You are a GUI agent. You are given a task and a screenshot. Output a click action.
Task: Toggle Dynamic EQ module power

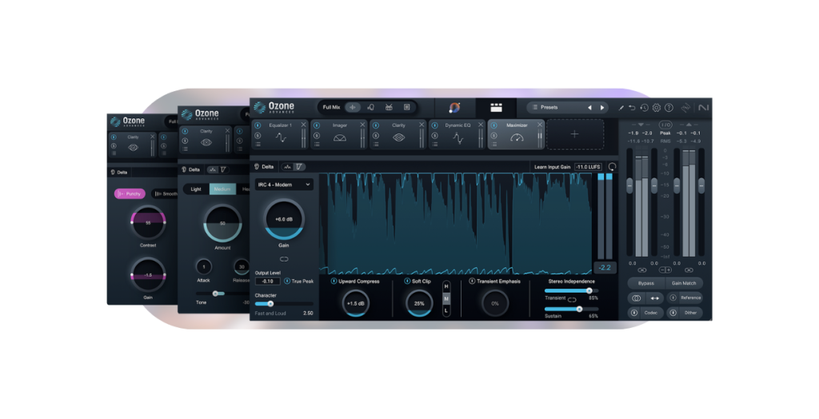434,126
